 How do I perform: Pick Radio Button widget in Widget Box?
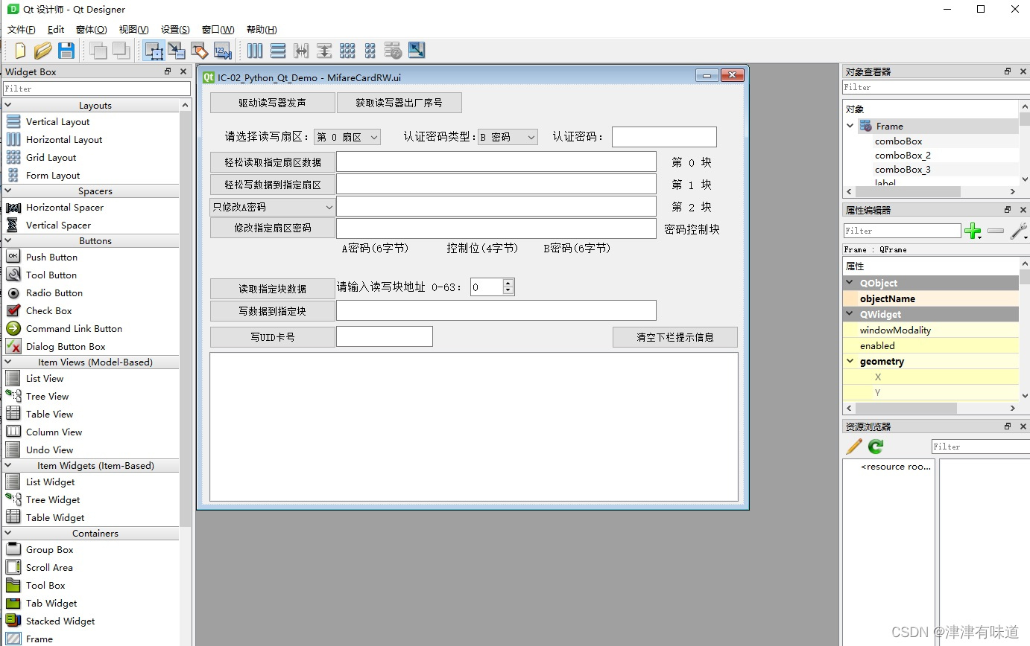pyautogui.click(x=54, y=292)
